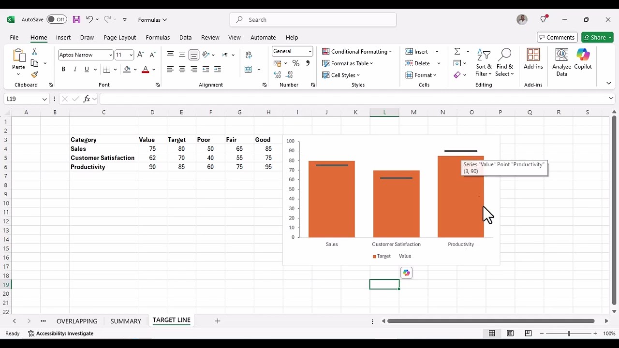
Task: Toggle the AutoSave switch
Action: point(57,20)
